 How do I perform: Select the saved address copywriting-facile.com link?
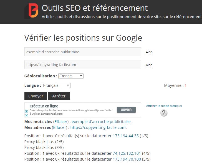pyautogui.click(x=98, y=127)
